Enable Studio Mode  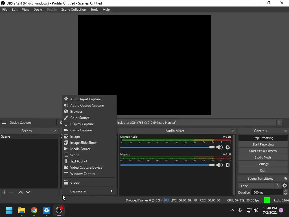click(x=263, y=157)
